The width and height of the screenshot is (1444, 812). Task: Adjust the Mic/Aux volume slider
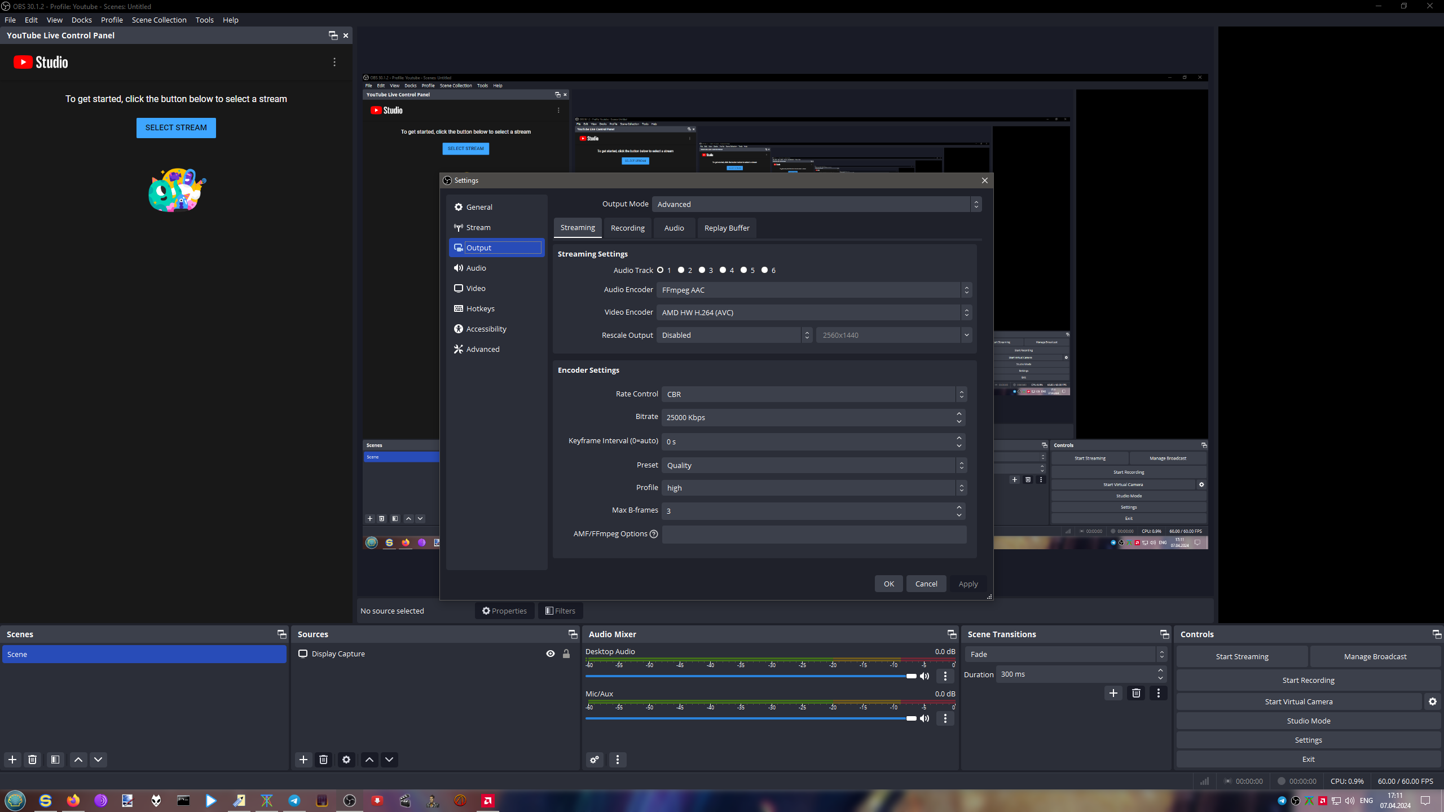tap(911, 718)
